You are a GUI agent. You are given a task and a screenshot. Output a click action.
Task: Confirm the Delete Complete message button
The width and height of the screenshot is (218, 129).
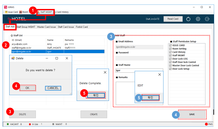pyautogui.click(x=96, y=95)
